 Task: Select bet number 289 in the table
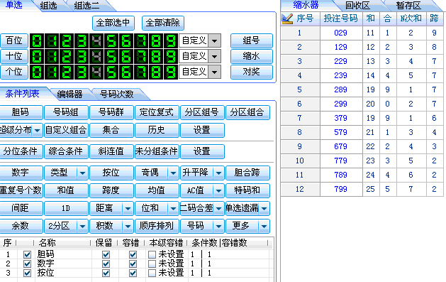pyautogui.click(x=341, y=90)
